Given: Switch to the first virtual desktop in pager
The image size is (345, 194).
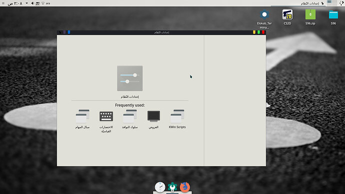Looking at the screenshot, I should coord(329,2).
